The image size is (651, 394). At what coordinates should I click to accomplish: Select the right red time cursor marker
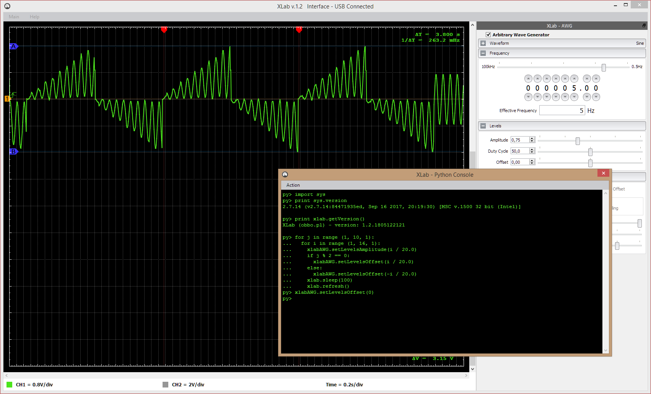299,29
